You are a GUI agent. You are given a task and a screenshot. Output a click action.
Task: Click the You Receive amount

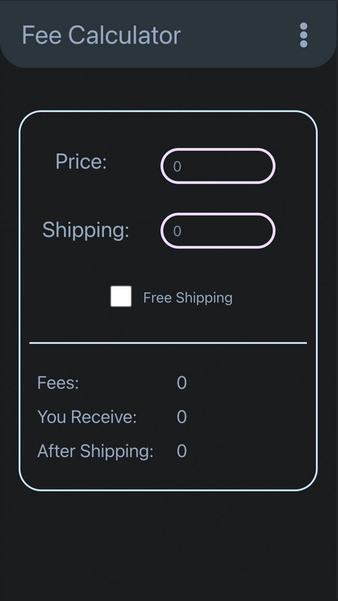(x=182, y=417)
